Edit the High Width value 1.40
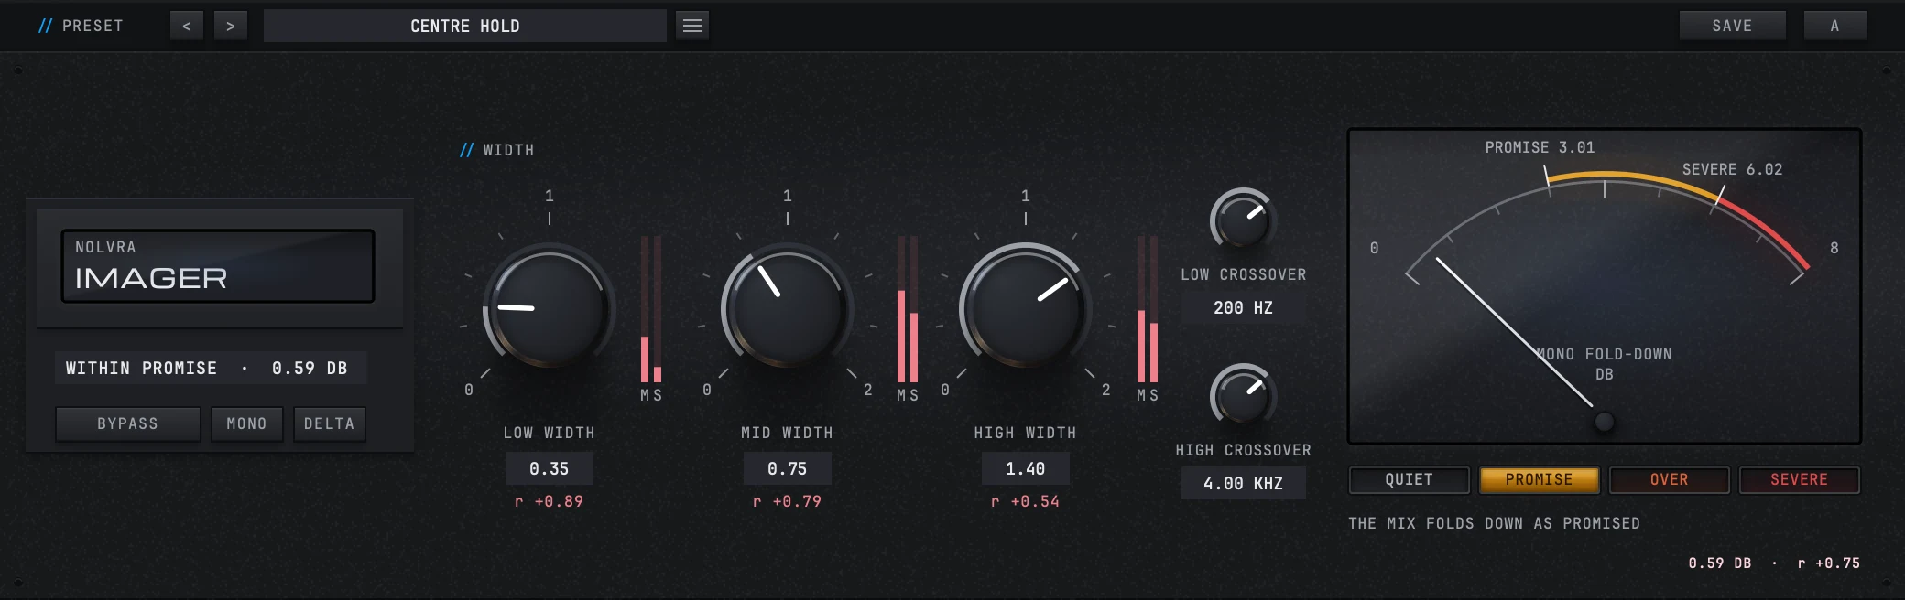Screen dimensions: 1905x600 (x=1026, y=468)
